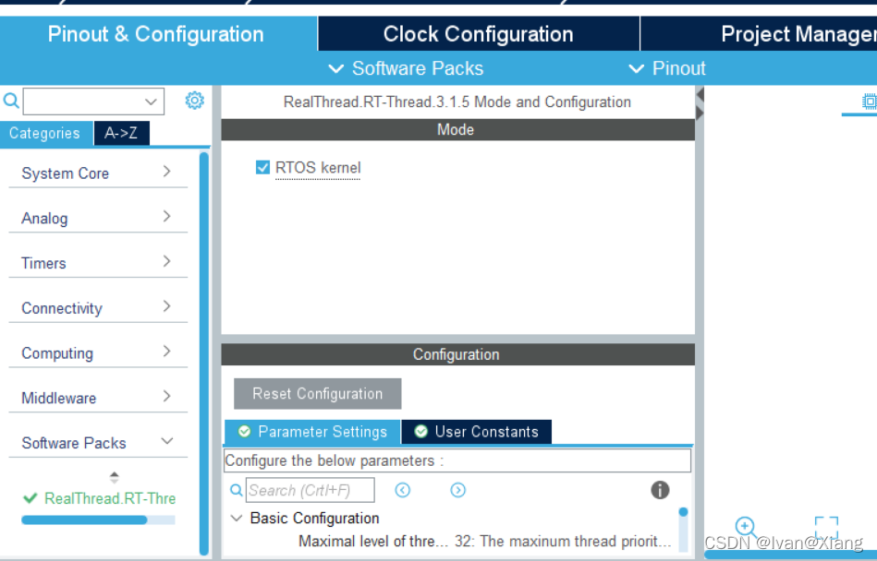Switch to Project Manager tab
877x561 pixels.
tap(759, 34)
